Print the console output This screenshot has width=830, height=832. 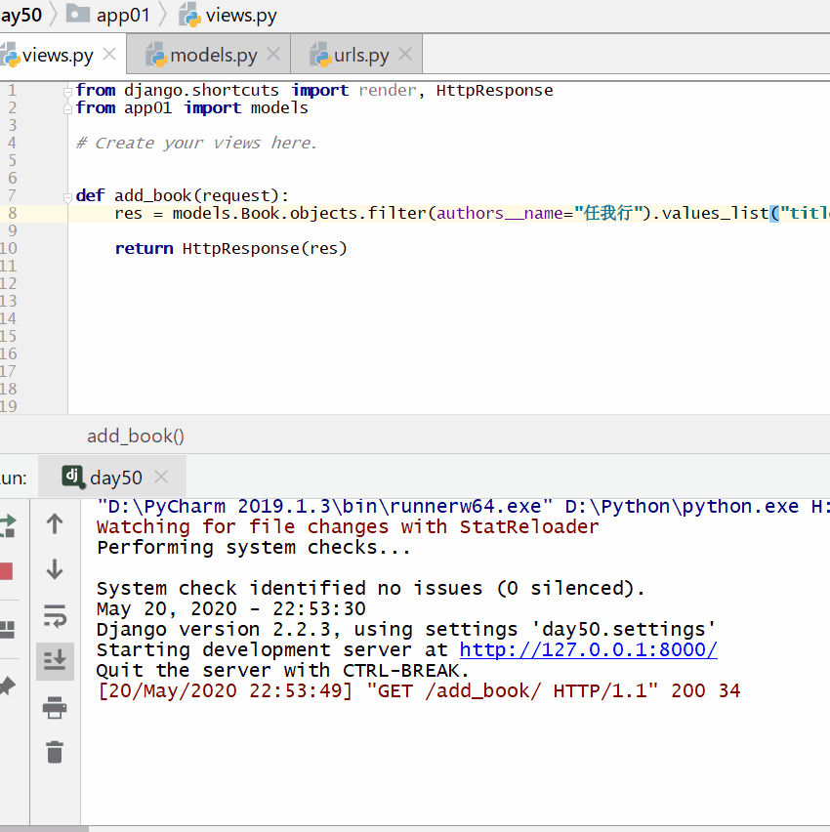click(55, 707)
